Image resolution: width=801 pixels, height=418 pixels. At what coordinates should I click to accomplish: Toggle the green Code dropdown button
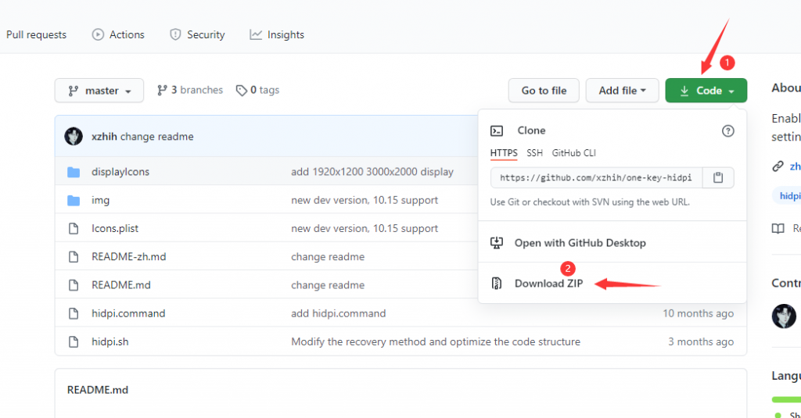coord(706,91)
